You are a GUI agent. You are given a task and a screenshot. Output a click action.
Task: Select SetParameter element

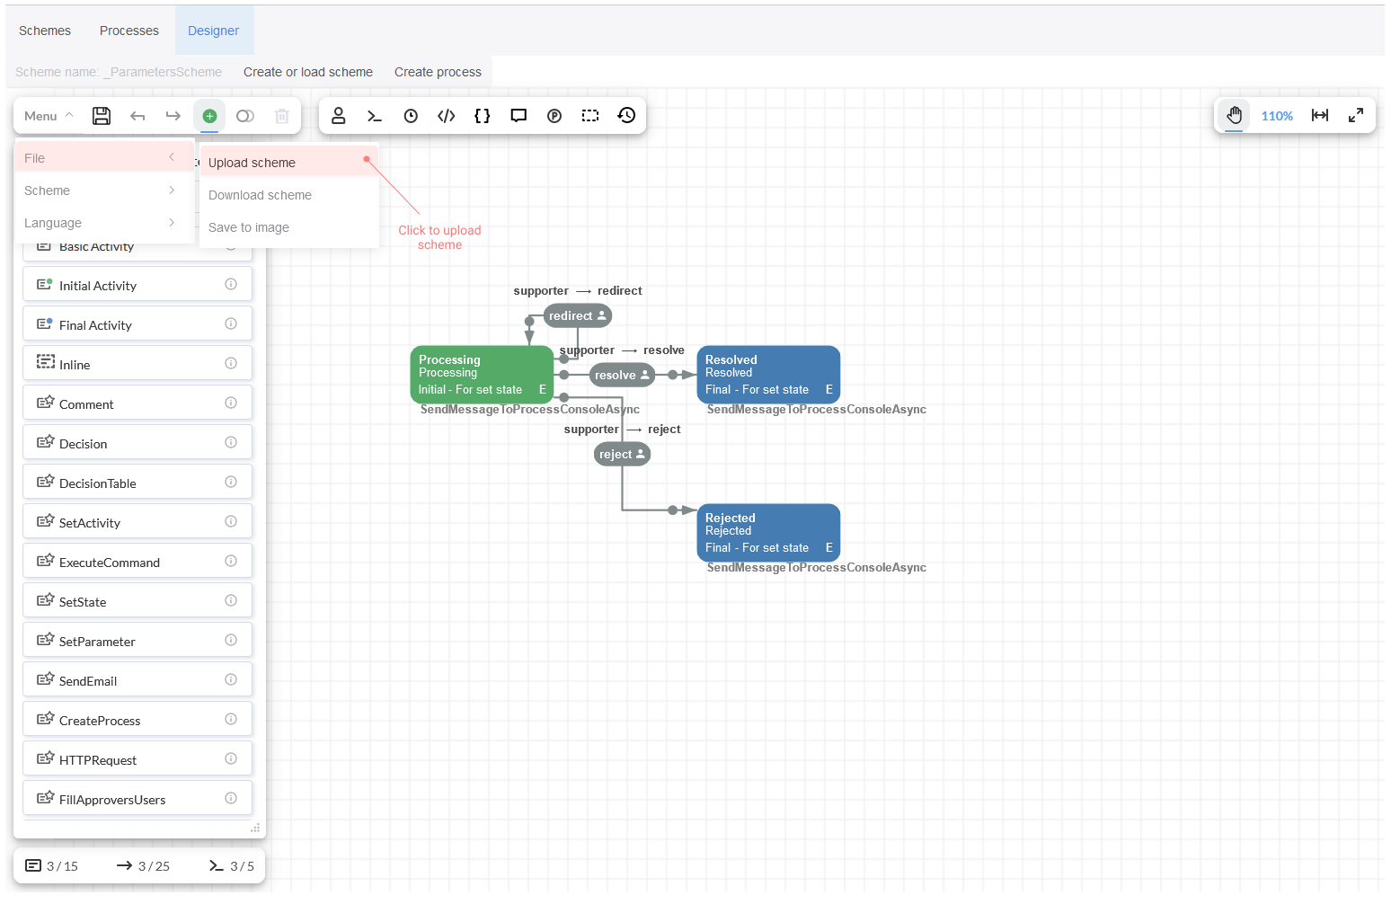pyautogui.click(x=137, y=641)
